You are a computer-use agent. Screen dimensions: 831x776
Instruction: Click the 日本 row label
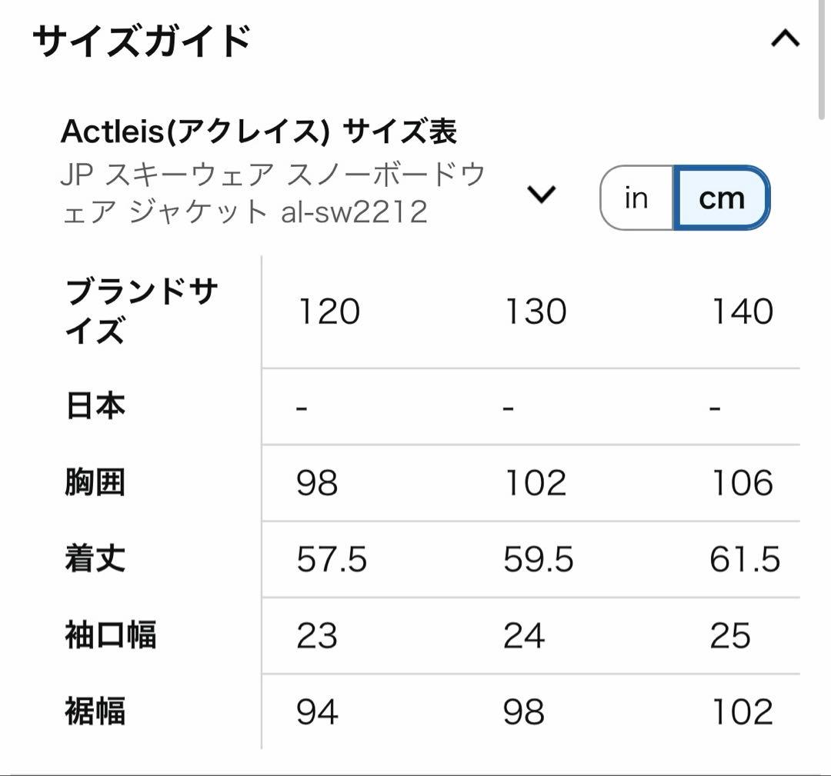coord(92,406)
